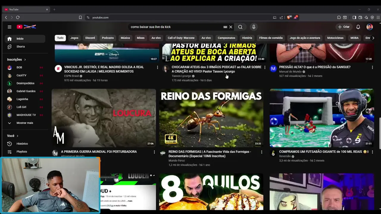This screenshot has height=214, width=381.
Task: Click the Brave Shields lion icon
Action: pos(288,17)
